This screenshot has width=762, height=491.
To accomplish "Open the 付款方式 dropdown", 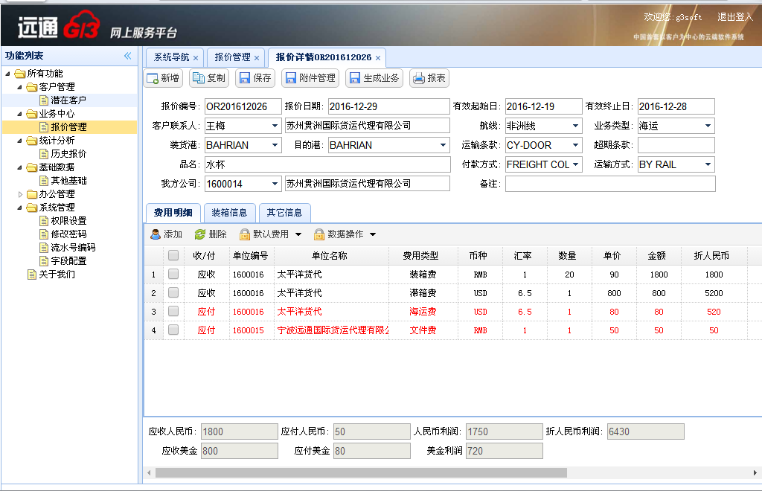I will pyautogui.click(x=575, y=164).
